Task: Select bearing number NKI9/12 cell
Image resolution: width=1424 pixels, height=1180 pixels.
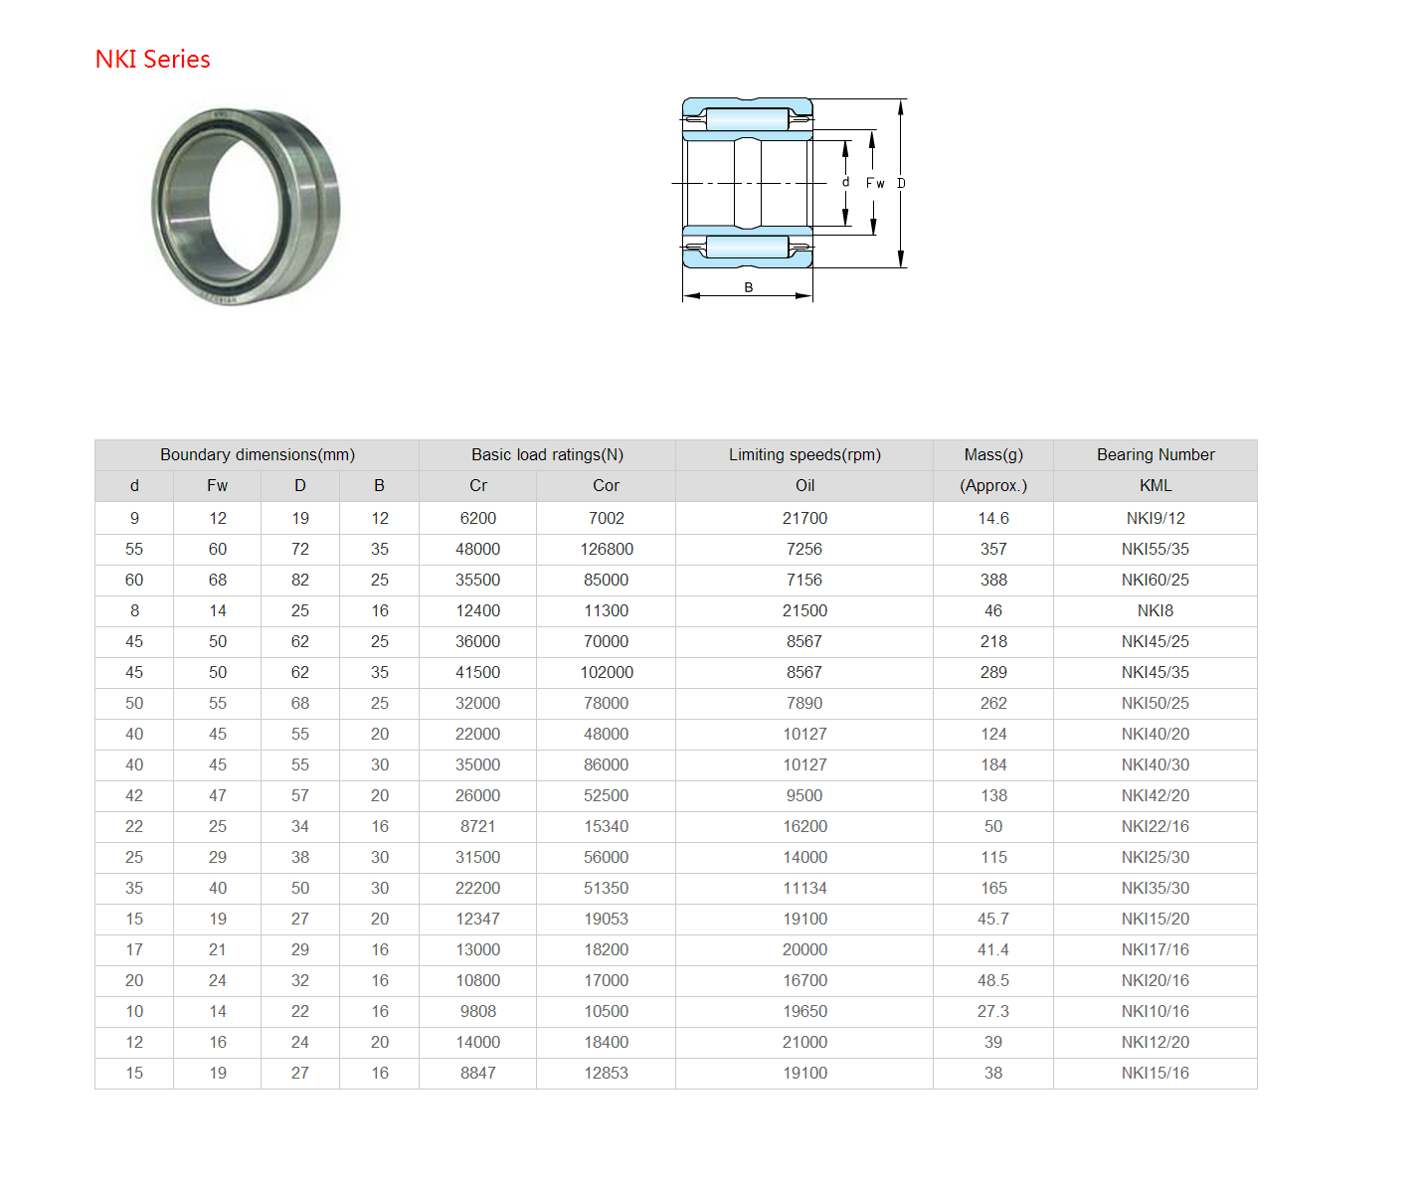Action: tap(1156, 519)
